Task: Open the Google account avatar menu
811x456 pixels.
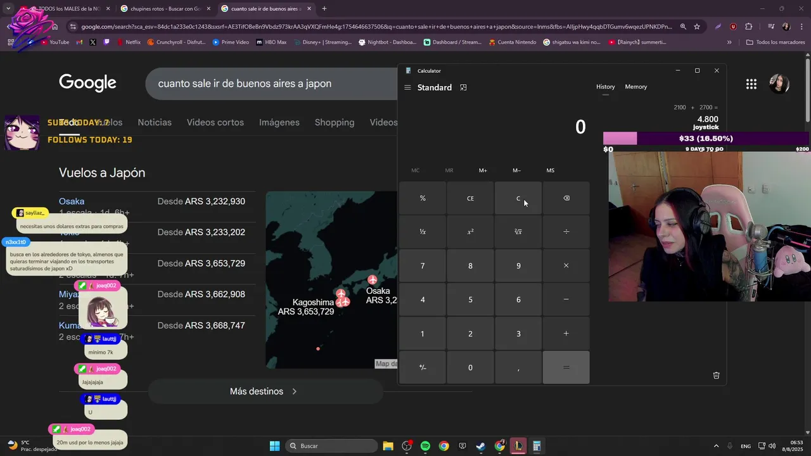Action: [779, 84]
